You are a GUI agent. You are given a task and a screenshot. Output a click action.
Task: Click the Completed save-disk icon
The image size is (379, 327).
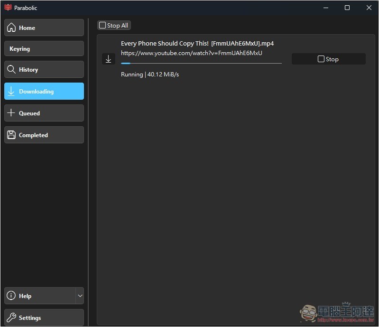click(x=11, y=135)
